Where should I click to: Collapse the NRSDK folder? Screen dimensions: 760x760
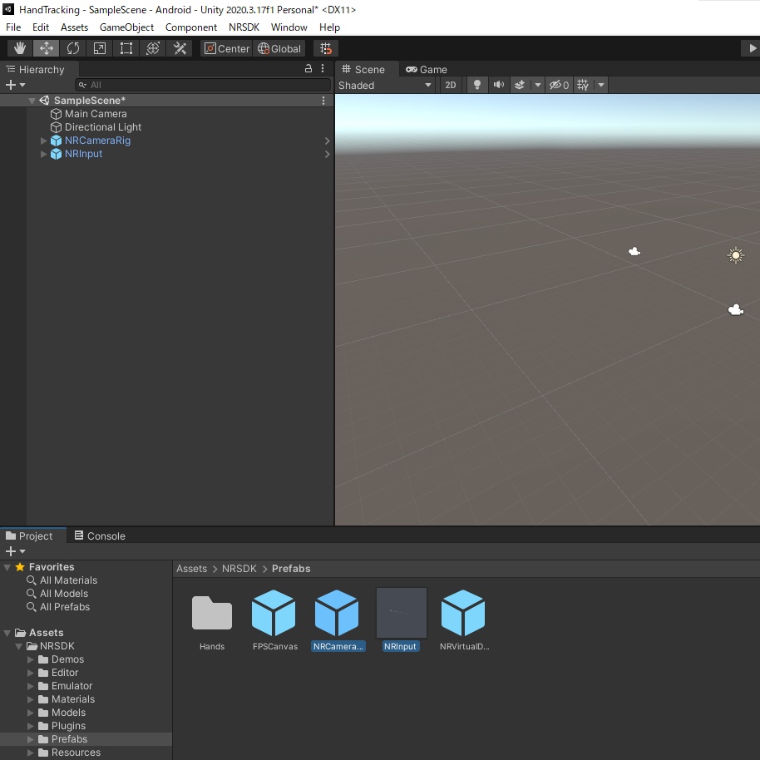(19, 646)
